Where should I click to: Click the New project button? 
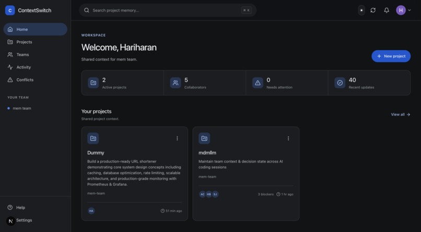pos(391,56)
